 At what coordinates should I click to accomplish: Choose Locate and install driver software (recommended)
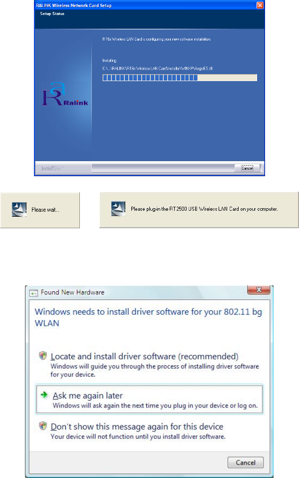149,364
